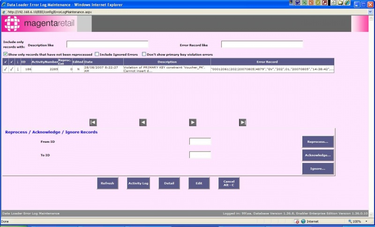This screenshot has width=375, height=227.
Task: Click the info icon in record 186 row
Action: (x=18, y=69)
